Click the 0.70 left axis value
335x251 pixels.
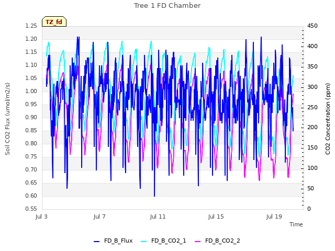[31, 169]
